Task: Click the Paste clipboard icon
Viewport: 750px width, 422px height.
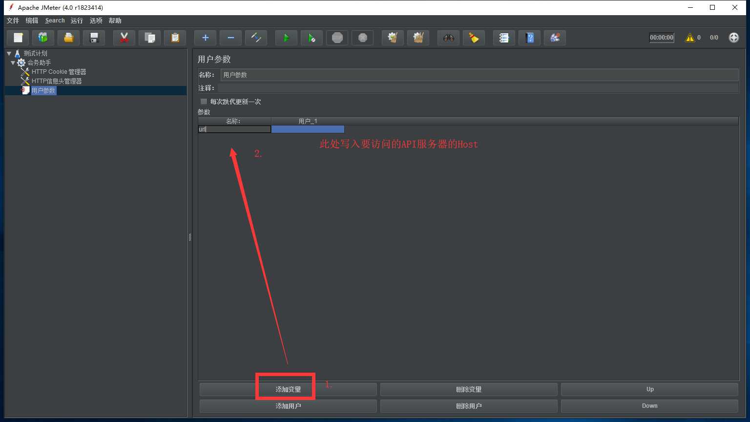Action: (175, 38)
